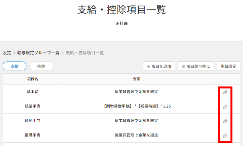This screenshot has height=146, width=243.
Task: Open 項目並べ替え to reorder items
Action: pos(196,66)
